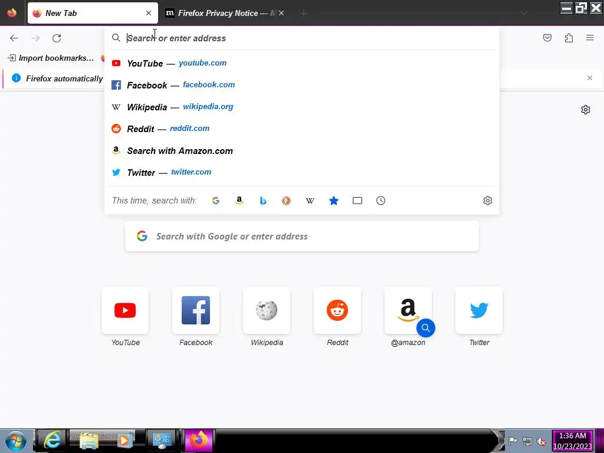Open the search settings gear in the dropdown
604x453 pixels.
click(x=488, y=201)
